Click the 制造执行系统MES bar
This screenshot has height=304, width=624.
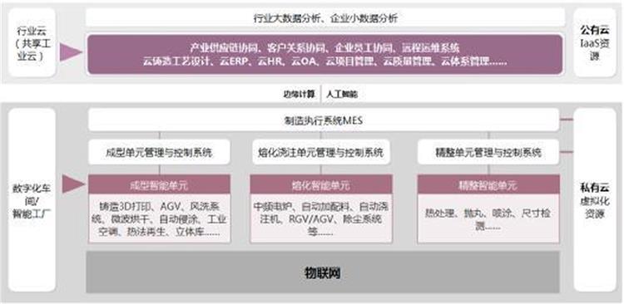pyautogui.click(x=323, y=120)
